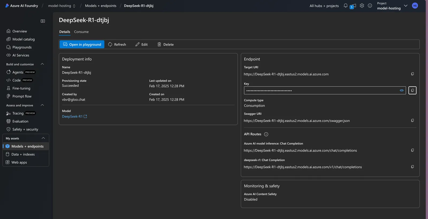
Task: Open the model-hosting breadcrumb switcher
Action: (x=62, y=6)
